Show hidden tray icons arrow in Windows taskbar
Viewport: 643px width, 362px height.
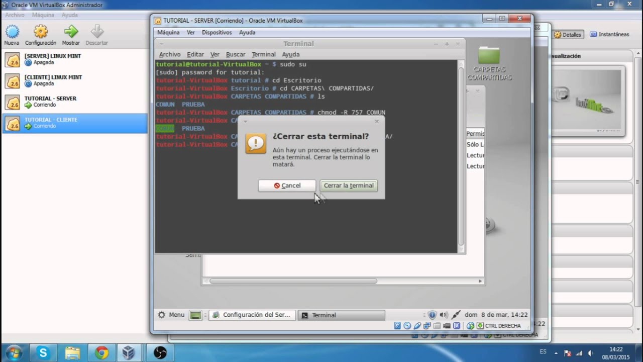tap(556, 353)
